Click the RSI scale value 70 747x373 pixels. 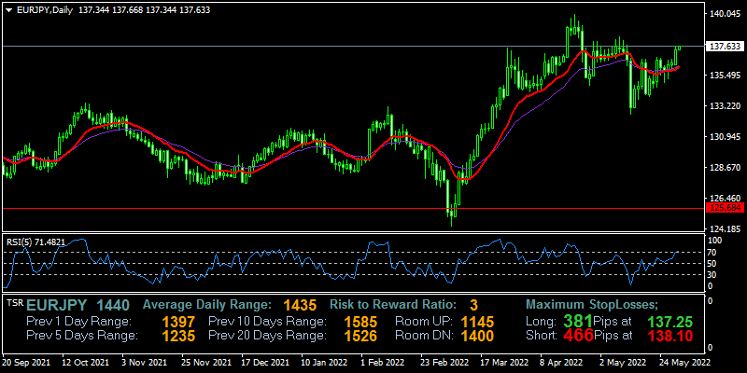point(713,252)
